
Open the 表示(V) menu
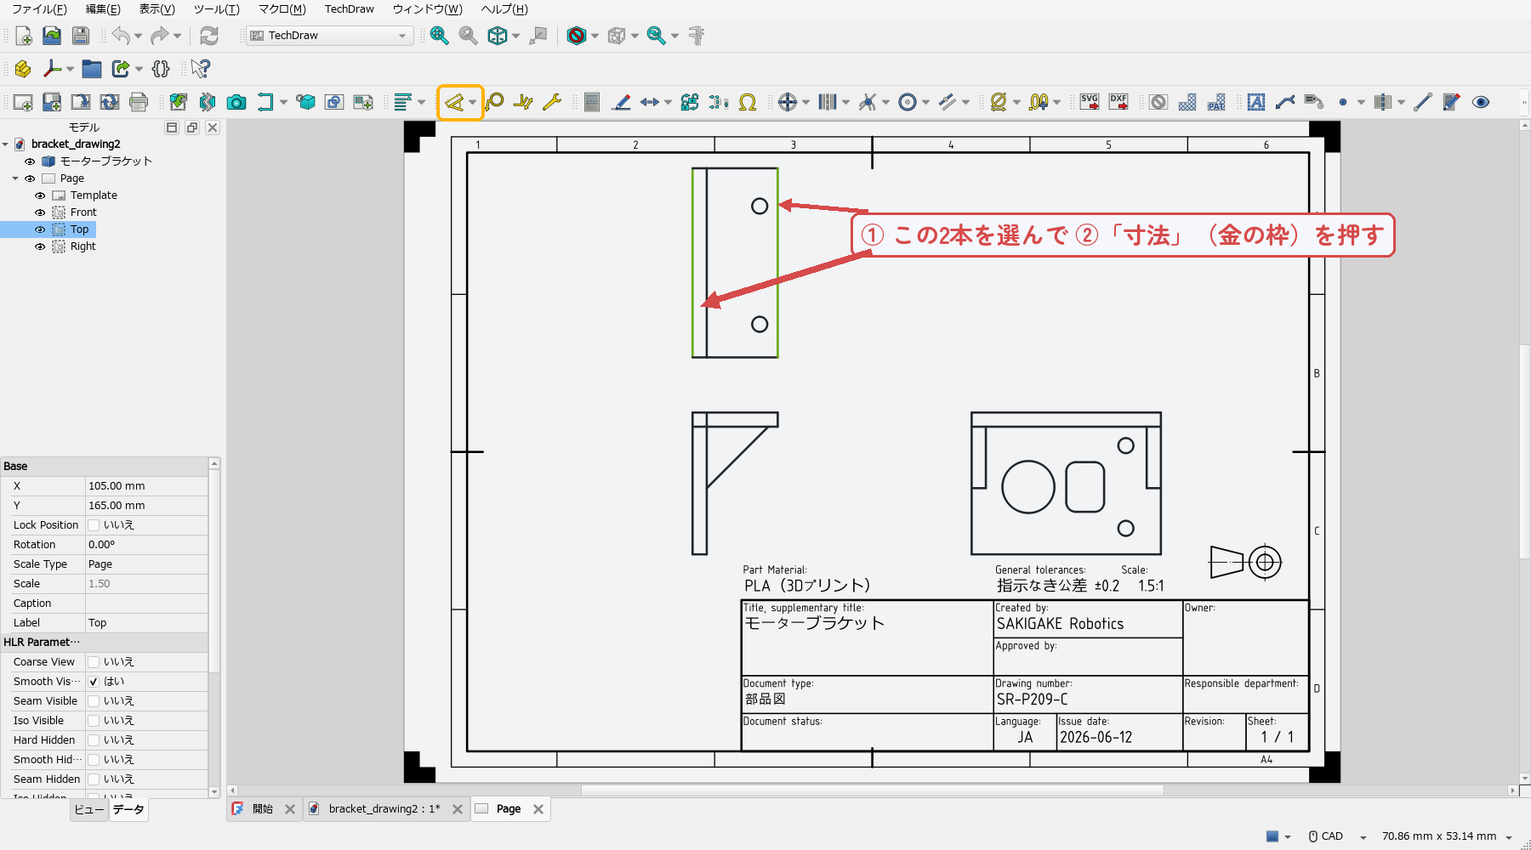(x=157, y=9)
